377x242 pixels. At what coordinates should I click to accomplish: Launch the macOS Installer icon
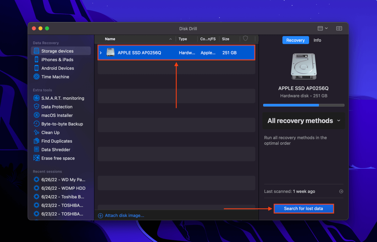pos(36,115)
